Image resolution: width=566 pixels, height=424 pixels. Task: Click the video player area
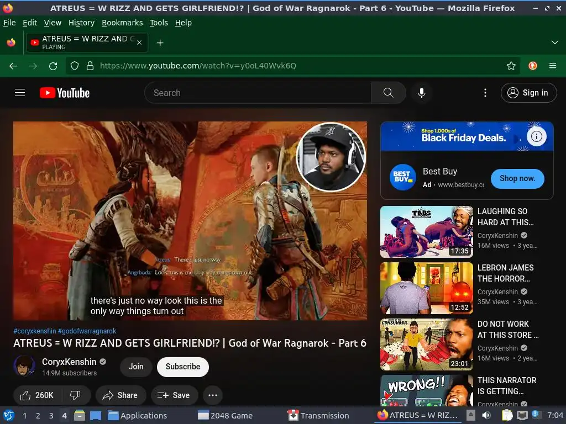190,221
